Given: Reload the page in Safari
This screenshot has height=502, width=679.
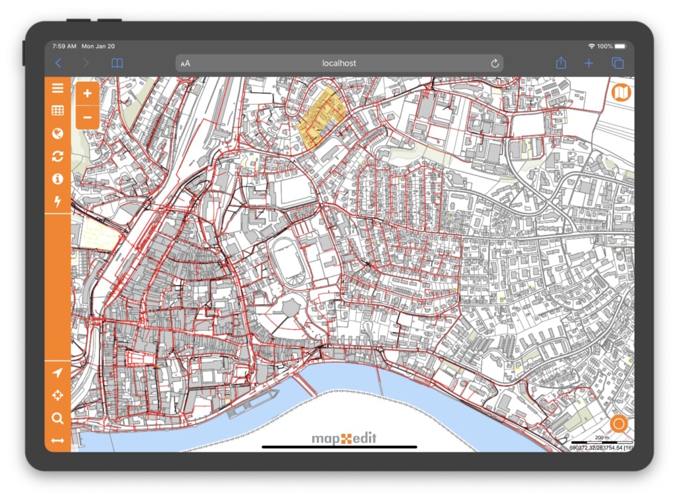Looking at the screenshot, I should click(x=494, y=63).
